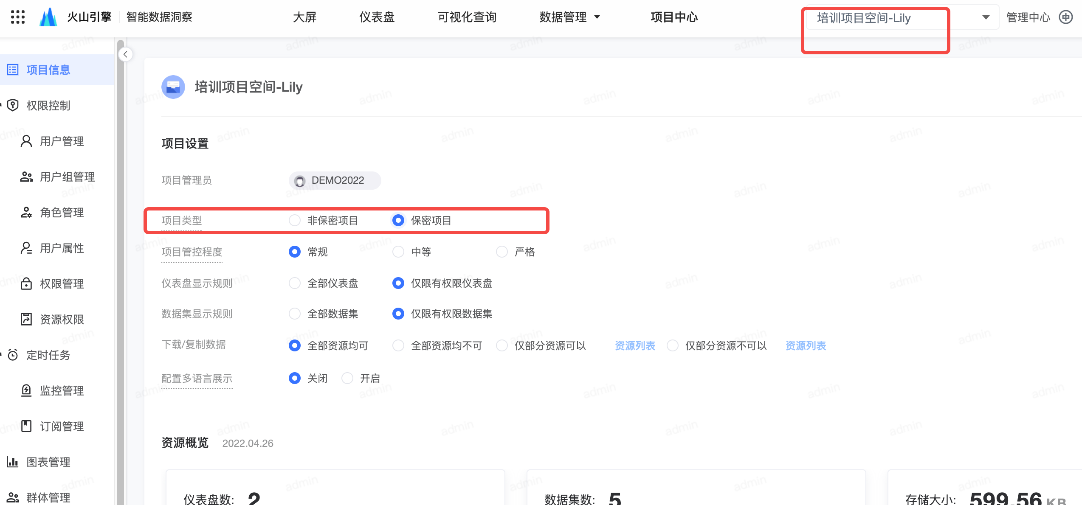Image resolution: width=1082 pixels, height=505 pixels.
Task: Click the 权限管理 lock icon
Action: (x=26, y=283)
